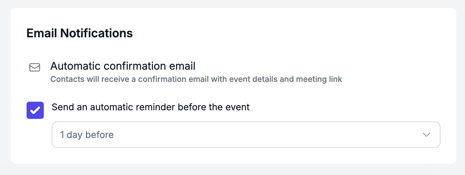
Task: Click the down arrow of the reminder select
Action: tap(427, 135)
